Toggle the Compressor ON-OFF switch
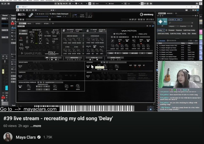Viewport: 204px width, 144px height. [20, 77]
